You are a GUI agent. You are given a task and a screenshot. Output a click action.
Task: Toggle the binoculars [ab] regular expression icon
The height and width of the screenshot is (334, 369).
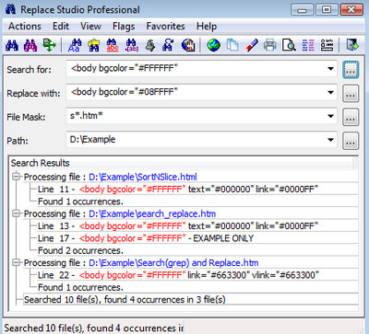[132, 46]
